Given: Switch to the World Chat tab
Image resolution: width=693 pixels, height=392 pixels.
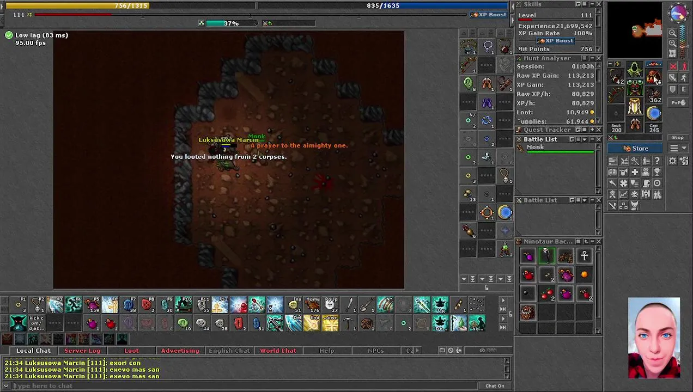Looking at the screenshot, I should 278,351.
